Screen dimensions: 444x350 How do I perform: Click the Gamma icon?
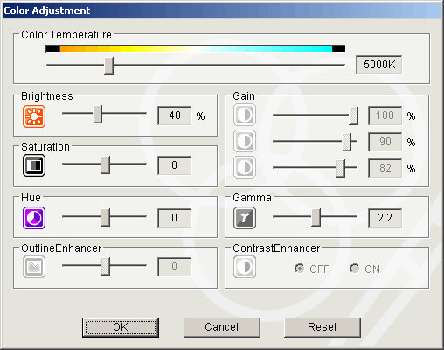(245, 218)
